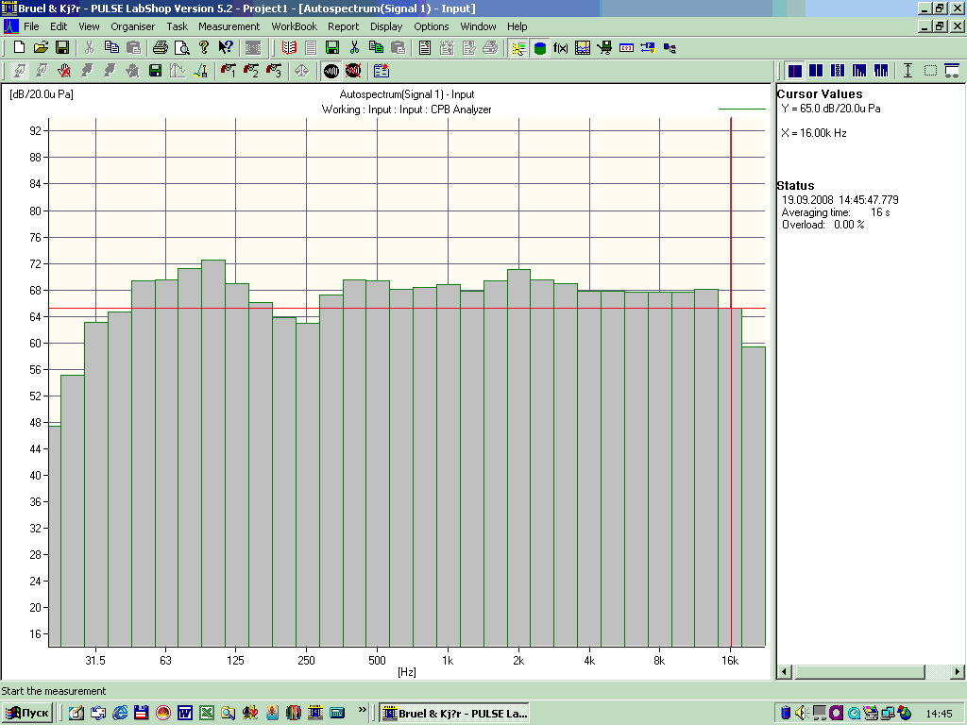Screen dimensions: 967x725
Task: Toggle the single main cursor mode button
Action: [794, 71]
